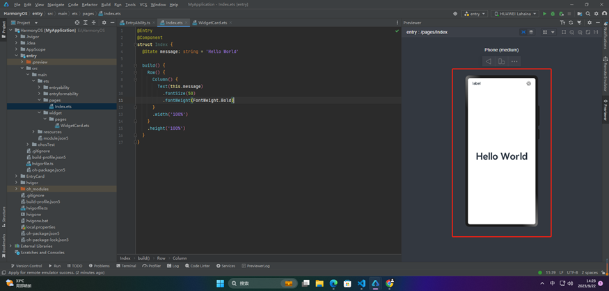
Task: Zoom out the preview
Action: pyautogui.click(x=571, y=32)
